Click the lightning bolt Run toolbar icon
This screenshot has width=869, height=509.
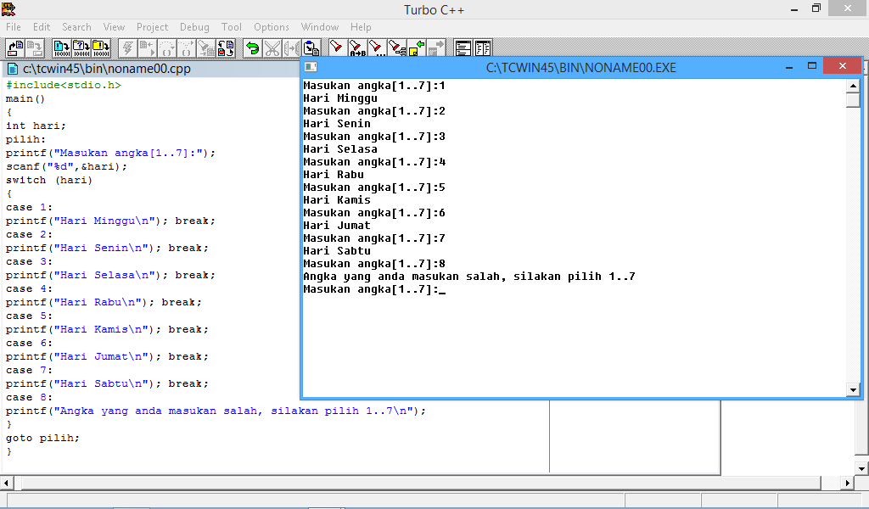tap(127, 48)
